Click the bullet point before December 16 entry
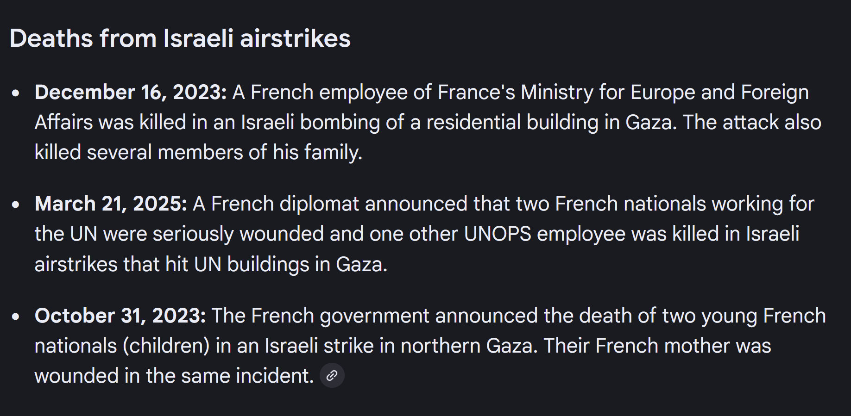 [x=16, y=93]
